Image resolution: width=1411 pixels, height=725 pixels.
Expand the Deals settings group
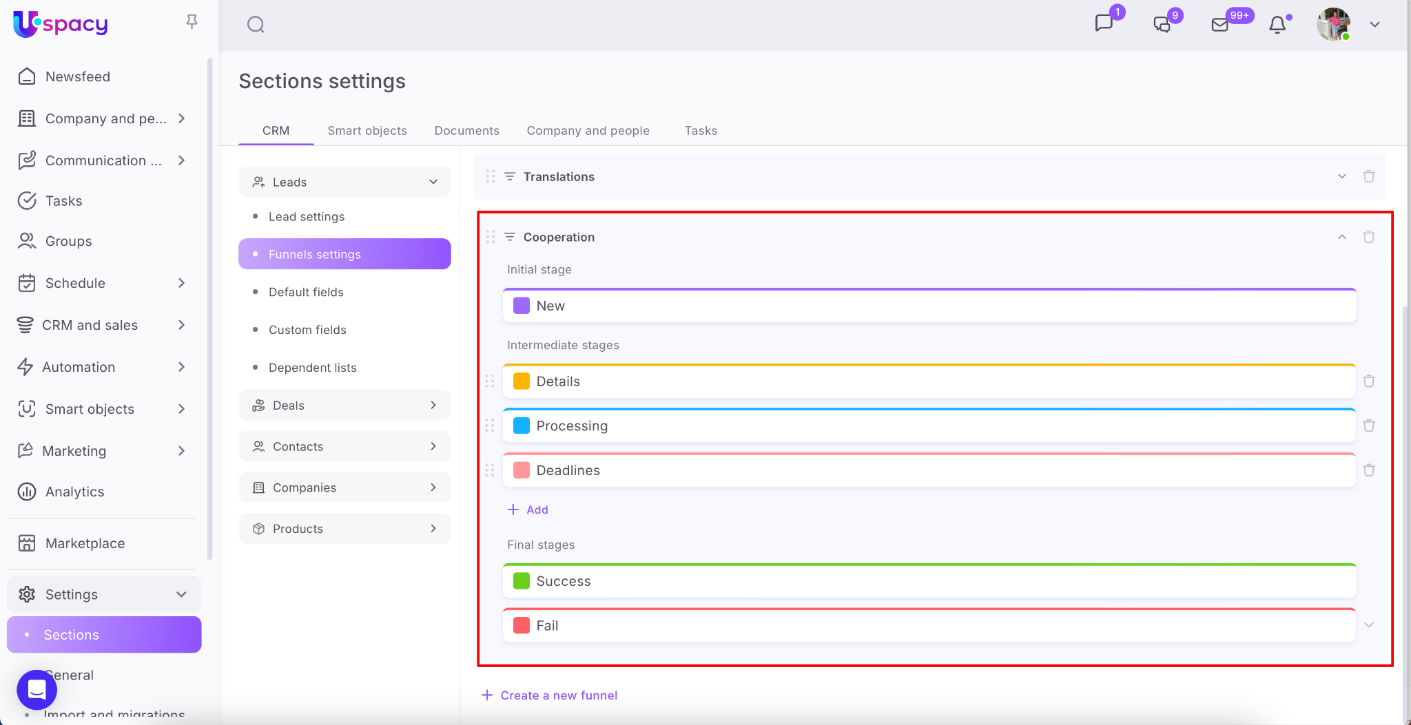coord(344,406)
